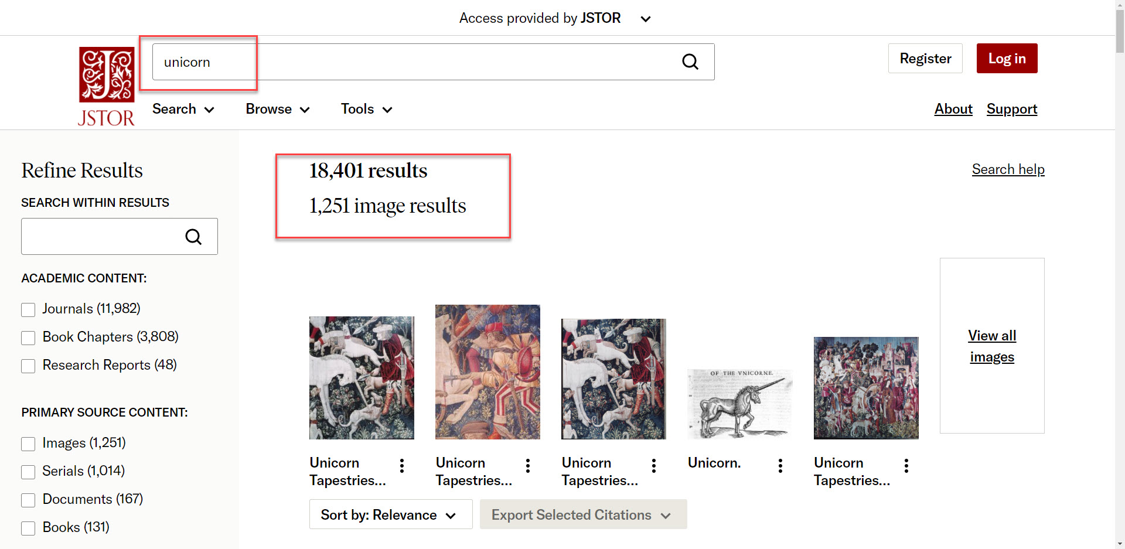Screen dimensions: 1125x549
Task: Expand the Access provided by JSTOR chevron
Action: coord(645,18)
